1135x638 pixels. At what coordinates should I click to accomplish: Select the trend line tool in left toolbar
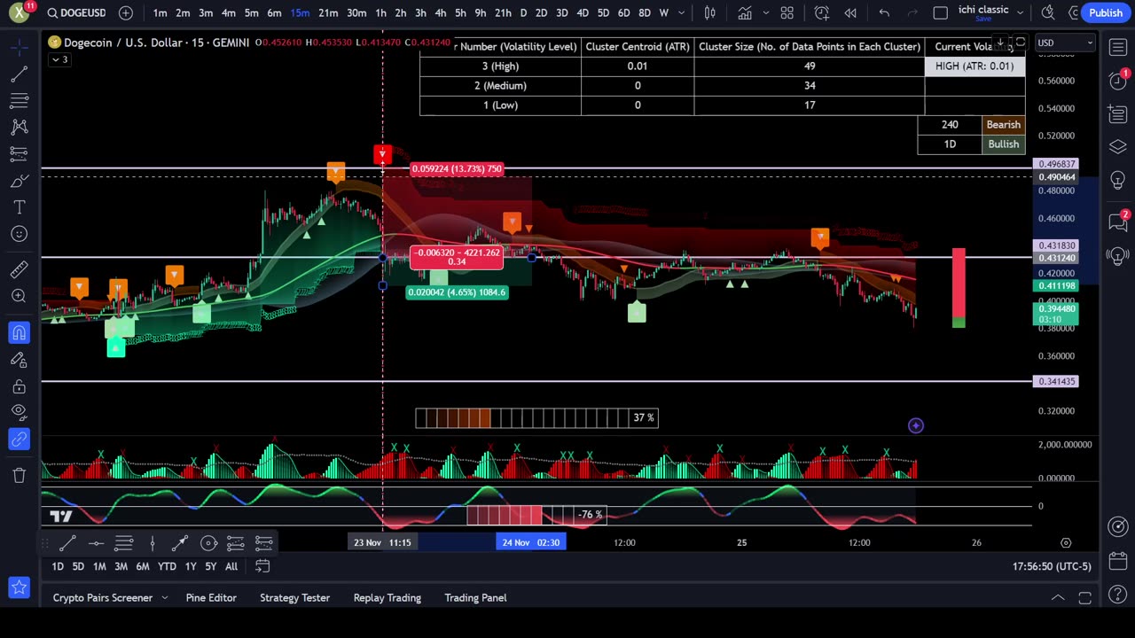click(19, 74)
